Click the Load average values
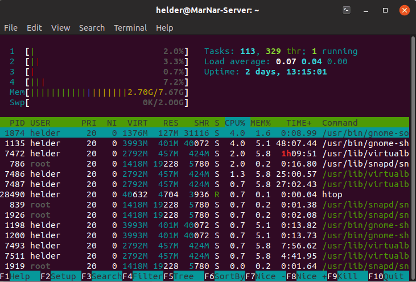The height and width of the screenshot is (282, 416). pos(311,61)
